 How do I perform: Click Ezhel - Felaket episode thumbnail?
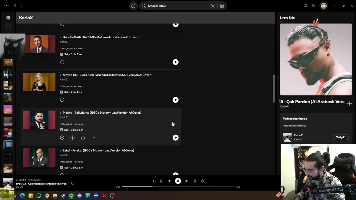39,157
